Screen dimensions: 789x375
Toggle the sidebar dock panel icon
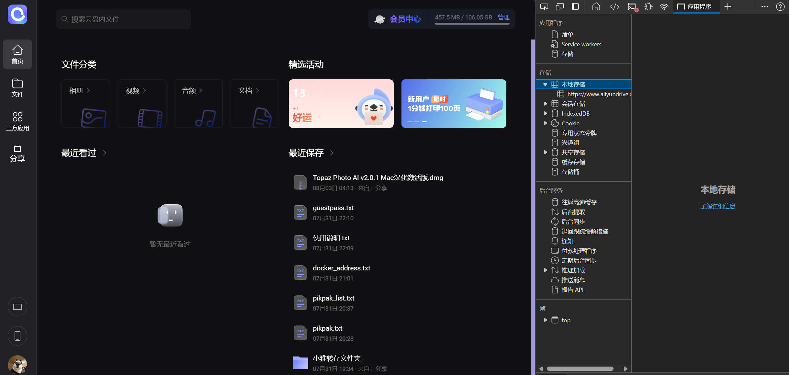click(x=575, y=6)
